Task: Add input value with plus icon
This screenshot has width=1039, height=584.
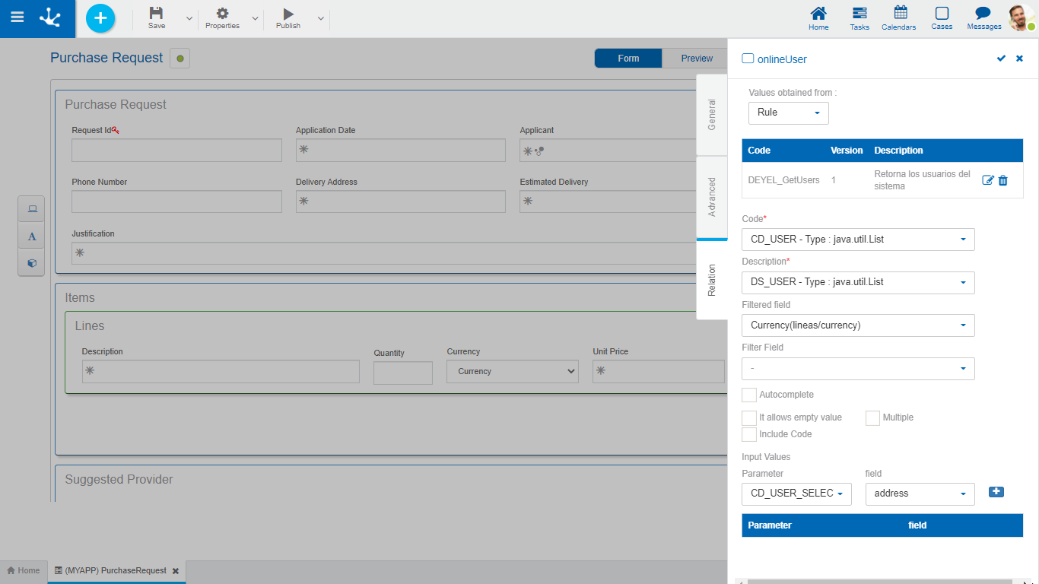Action: pos(996,492)
